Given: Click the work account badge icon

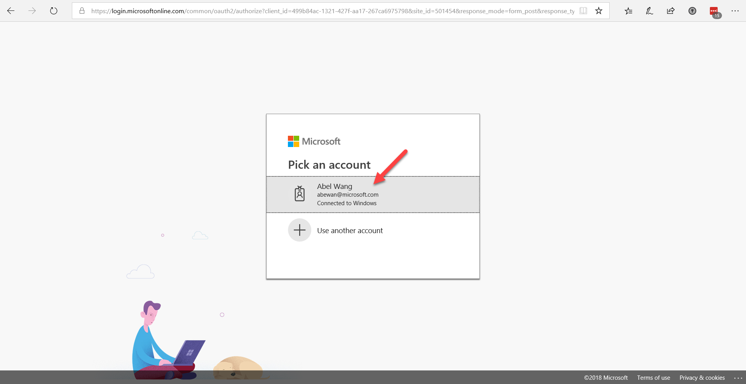Looking at the screenshot, I should pos(300,193).
